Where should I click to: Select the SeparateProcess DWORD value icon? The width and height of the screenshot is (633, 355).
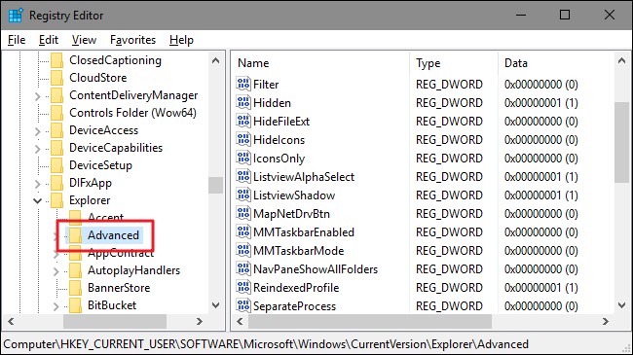tap(243, 305)
